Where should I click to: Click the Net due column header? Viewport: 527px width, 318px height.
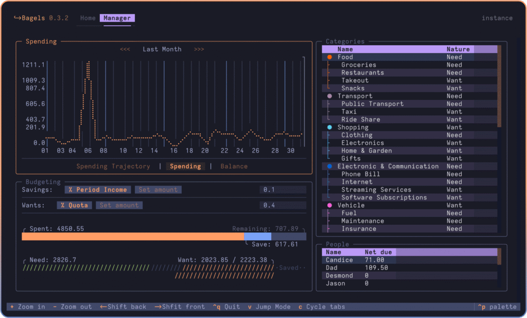pyautogui.click(x=378, y=252)
